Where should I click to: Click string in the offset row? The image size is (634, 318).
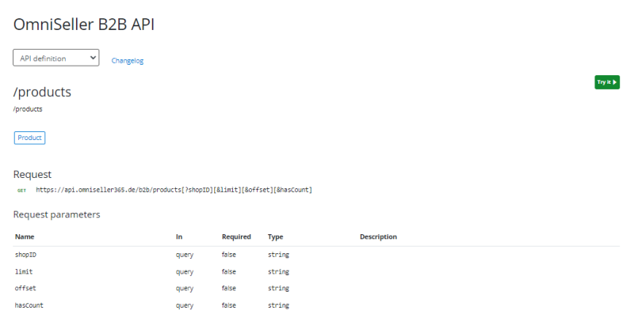click(278, 289)
